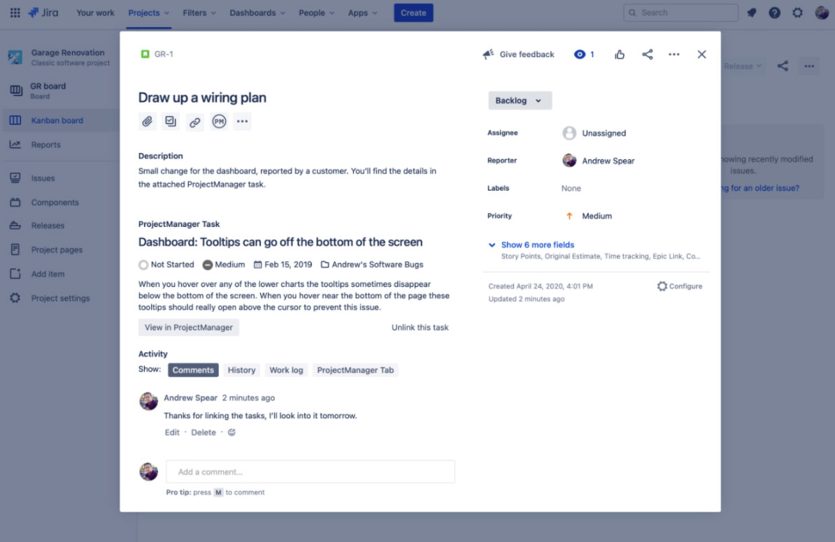
Task: Click the ProjectManager PM icon
Action: tap(219, 122)
